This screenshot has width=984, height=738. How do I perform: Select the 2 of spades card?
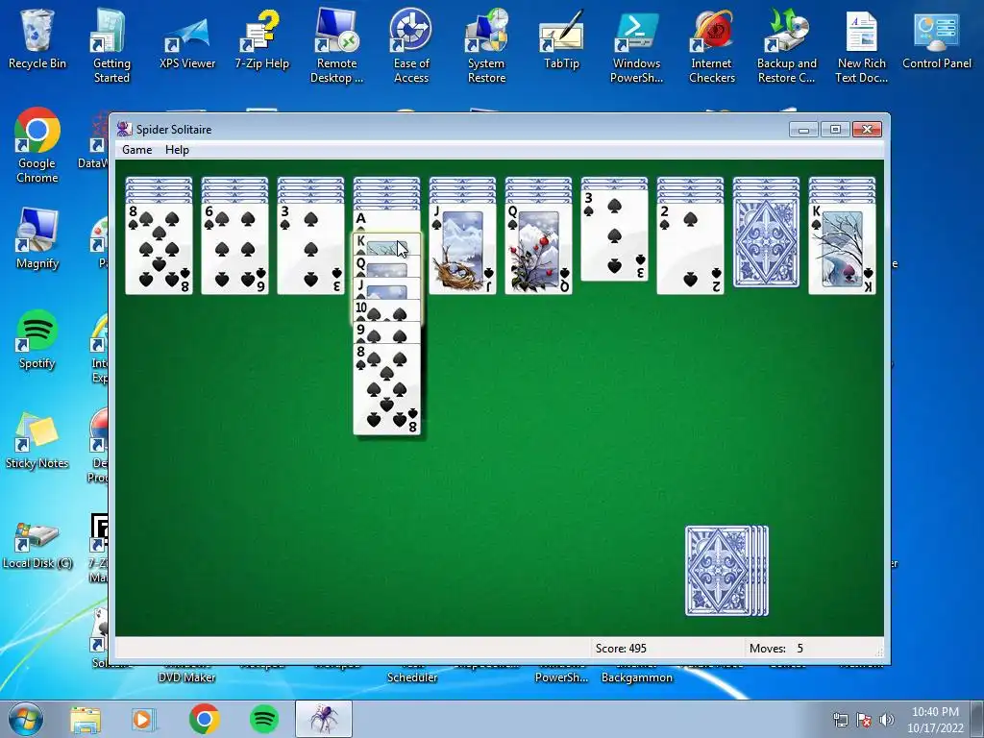click(x=690, y=249)
